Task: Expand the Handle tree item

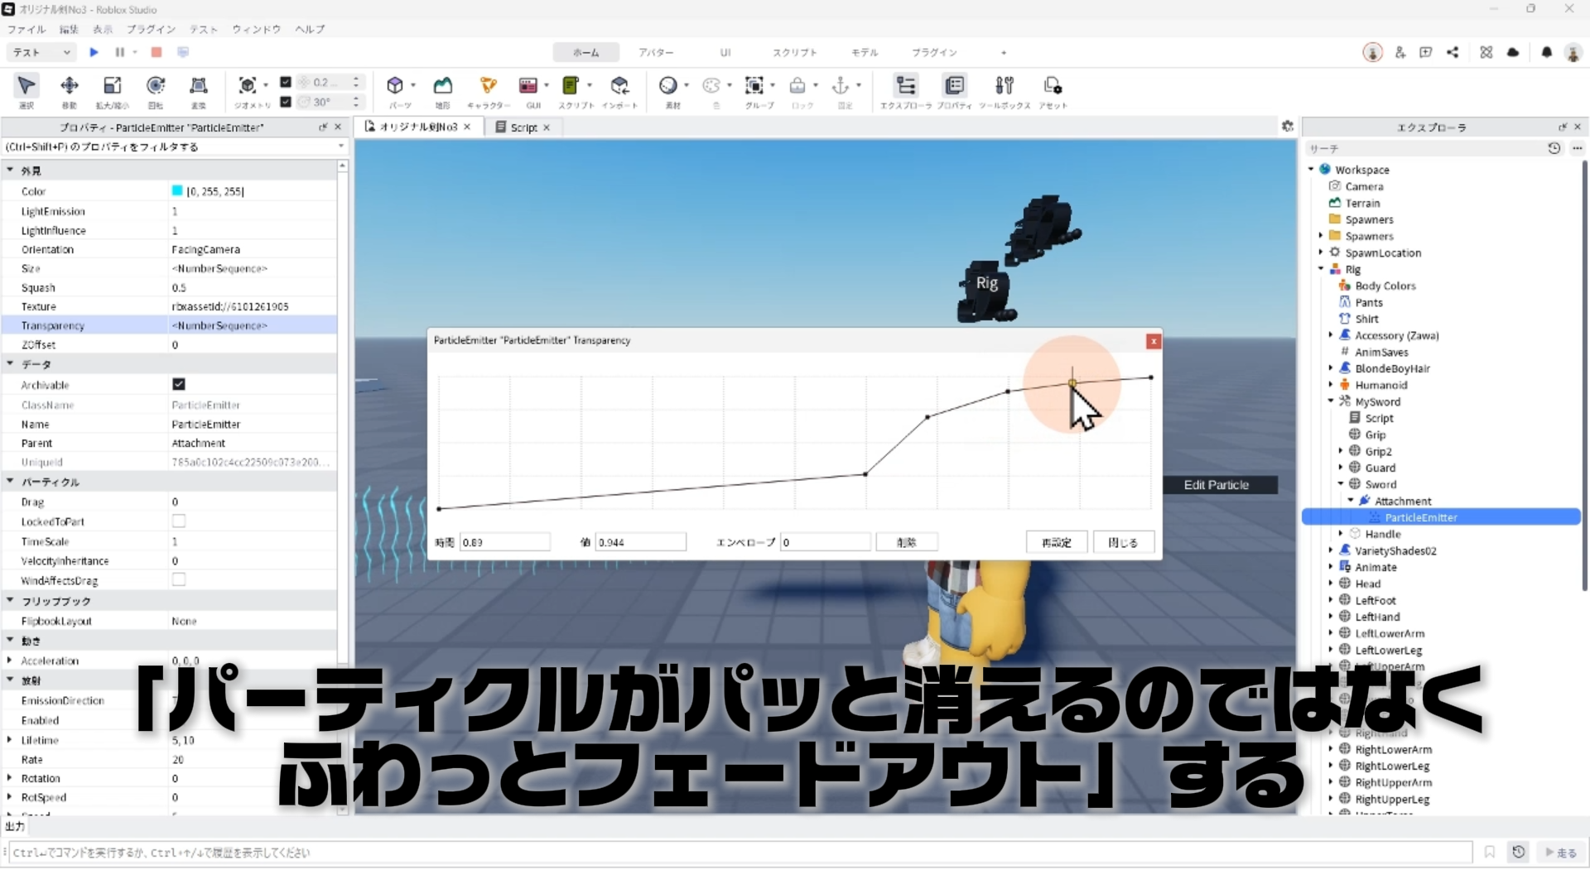Action: (1341, 534)
